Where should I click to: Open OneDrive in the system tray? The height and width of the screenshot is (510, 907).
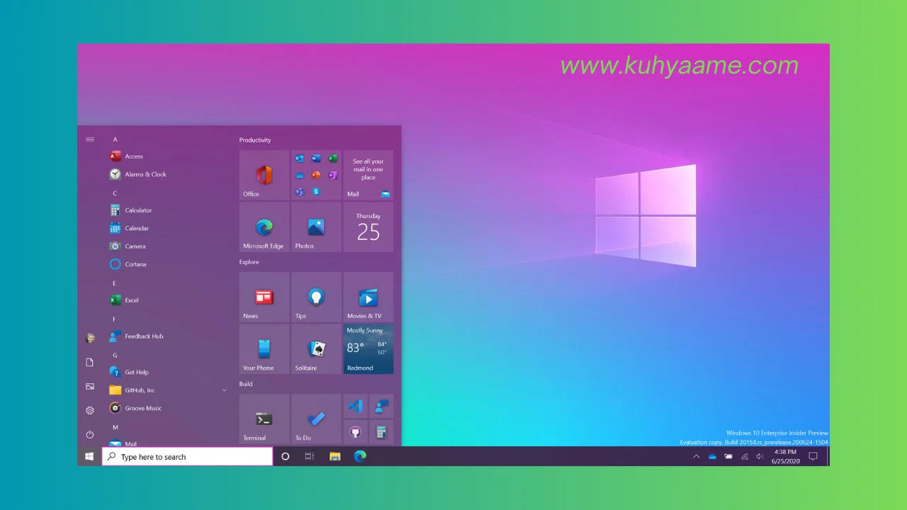[712, 457]
